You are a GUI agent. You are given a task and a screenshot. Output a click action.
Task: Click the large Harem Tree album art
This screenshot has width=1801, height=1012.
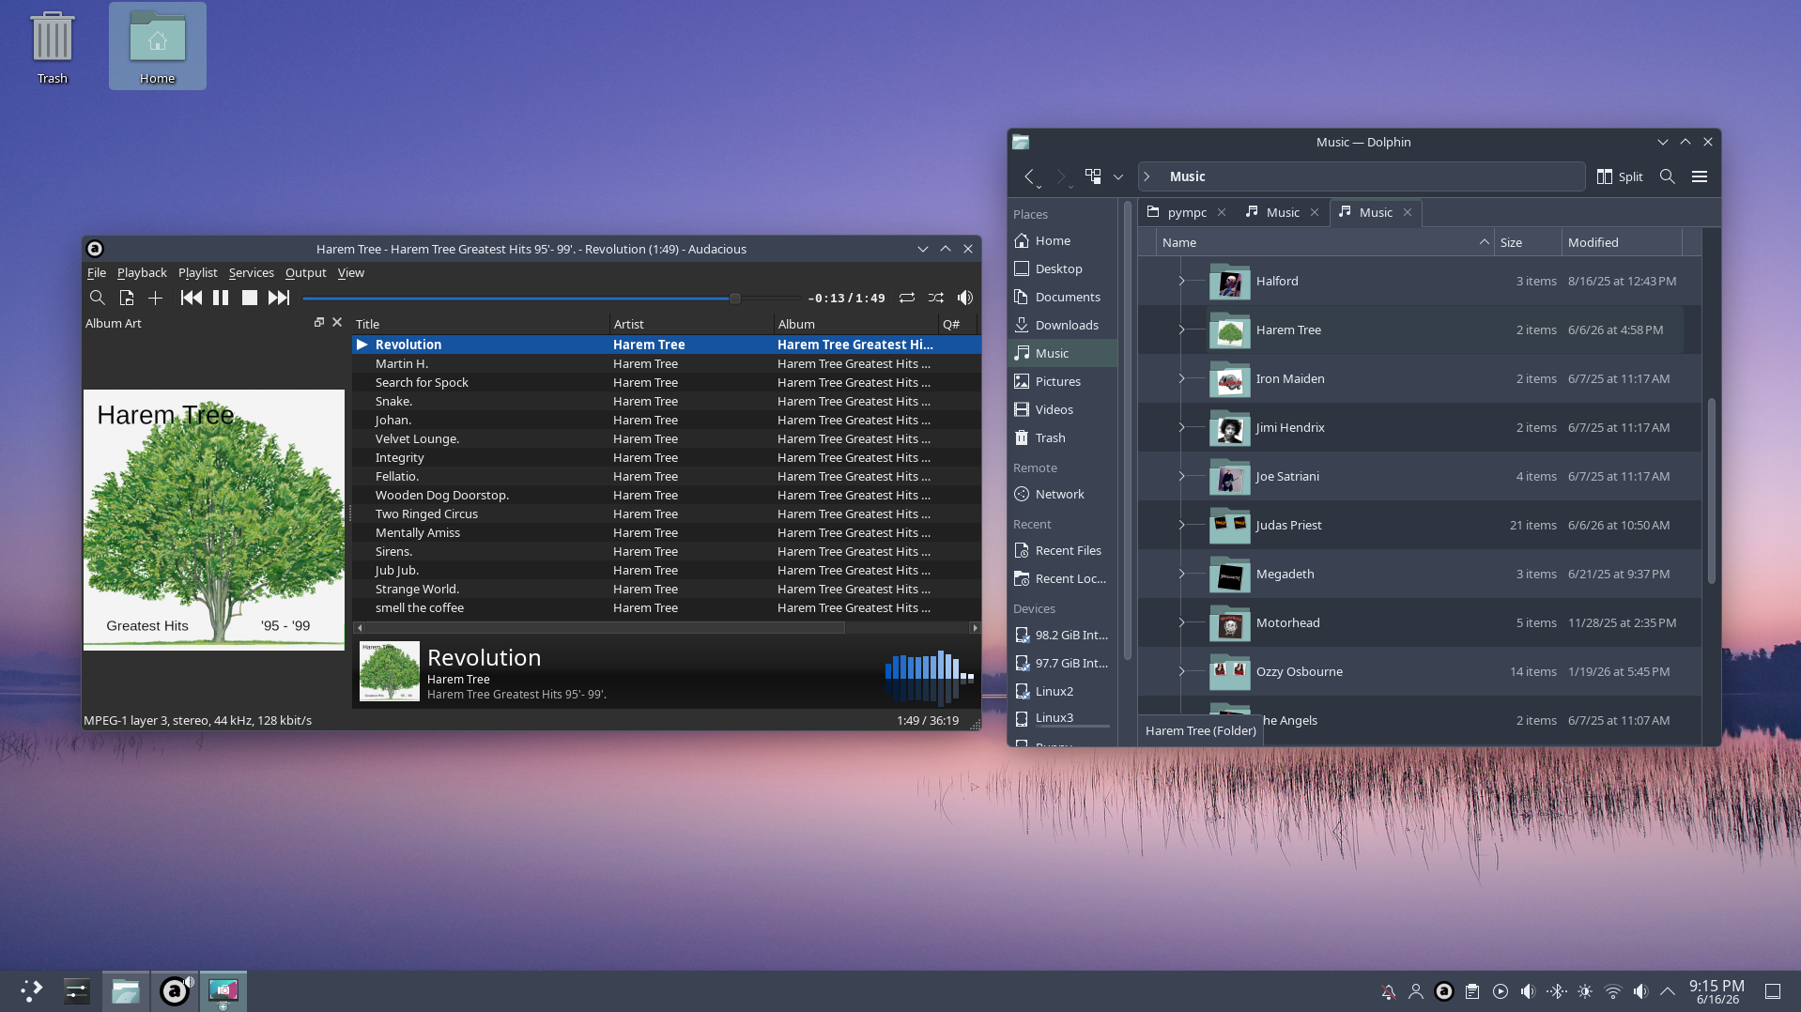[x=214, y=520]
